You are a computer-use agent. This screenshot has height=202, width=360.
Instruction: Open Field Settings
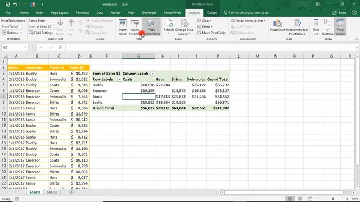click(x=41, y=33)
